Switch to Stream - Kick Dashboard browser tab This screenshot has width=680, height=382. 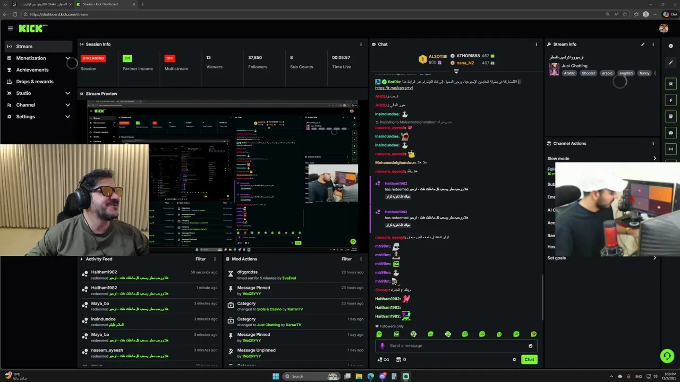pos(106,4)
